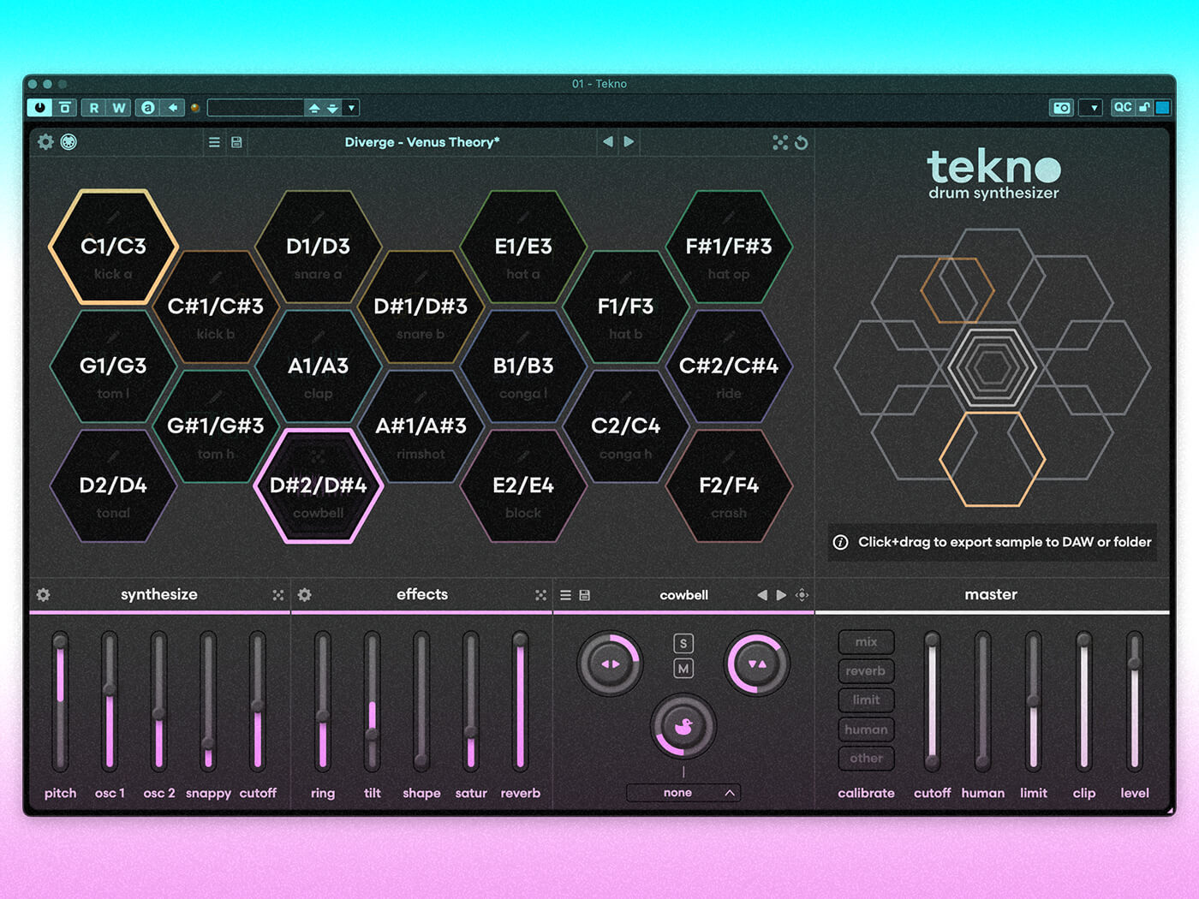Select the limit calibrate tab
This screenshot has height=899, width=1199.
(866, 700)
